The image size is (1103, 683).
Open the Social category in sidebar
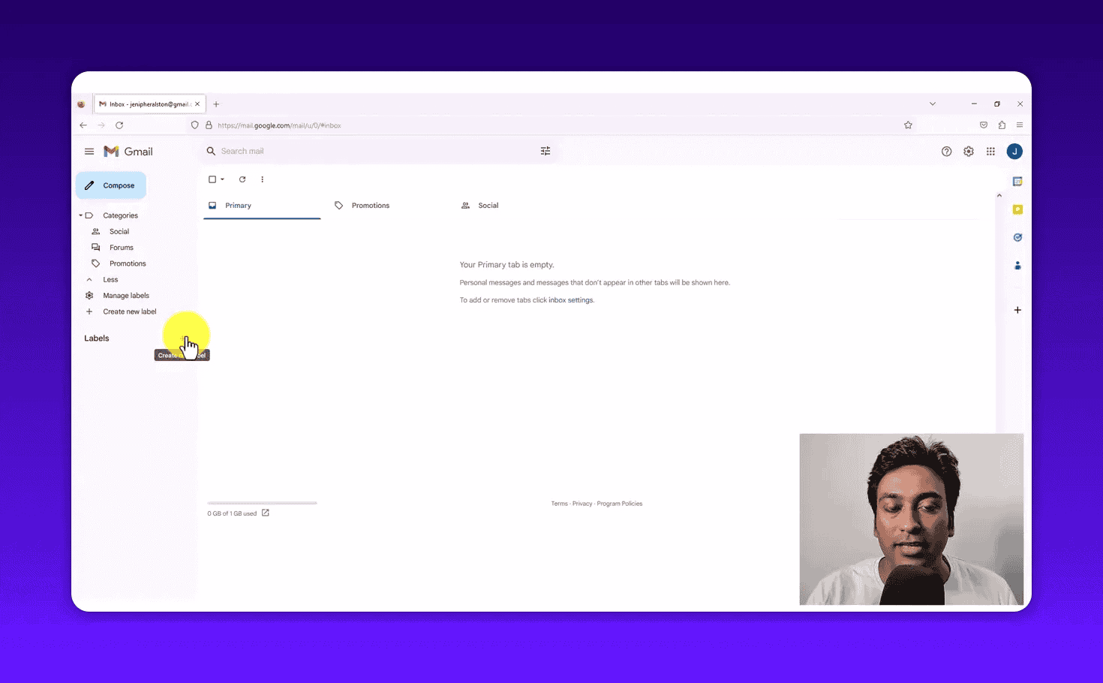[119, 231]
